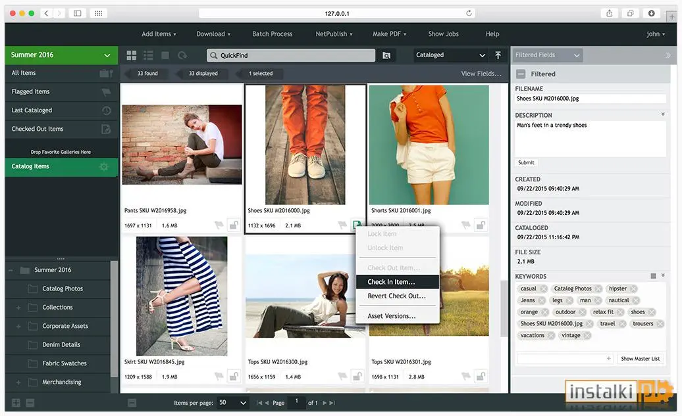Collapse the right panel with double-arrow icon
The width and height of the screenshot is (682, 416).
tap(668, 55)
